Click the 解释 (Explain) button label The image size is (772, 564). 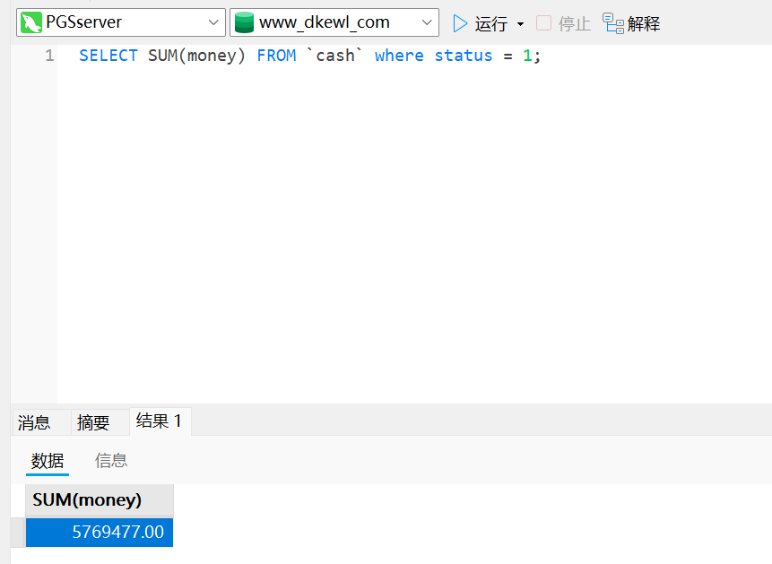[644, 23]
